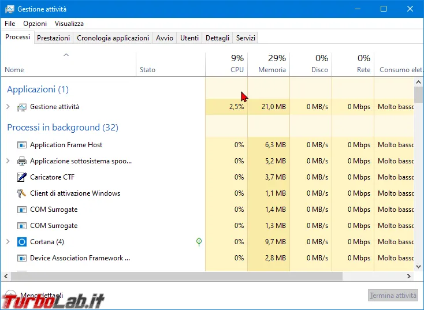
Task: Click Gestione attività 21,0 MB memory cell
Action: click(269, 107)
